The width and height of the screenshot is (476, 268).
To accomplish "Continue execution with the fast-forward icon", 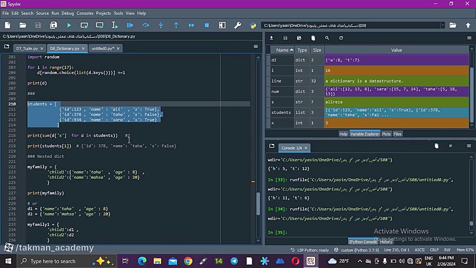I will pyautogui.click(x=191, y=25).
